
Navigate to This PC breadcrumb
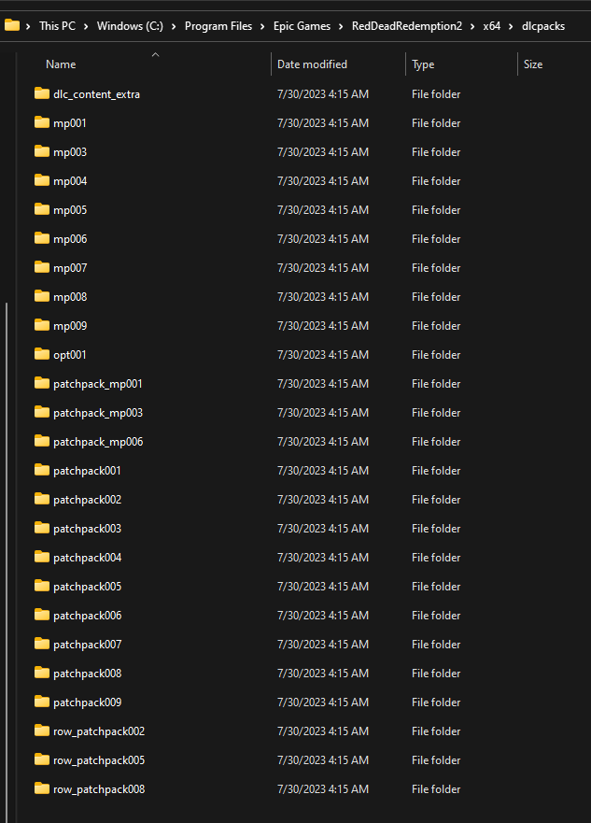[x=57, y=26]
